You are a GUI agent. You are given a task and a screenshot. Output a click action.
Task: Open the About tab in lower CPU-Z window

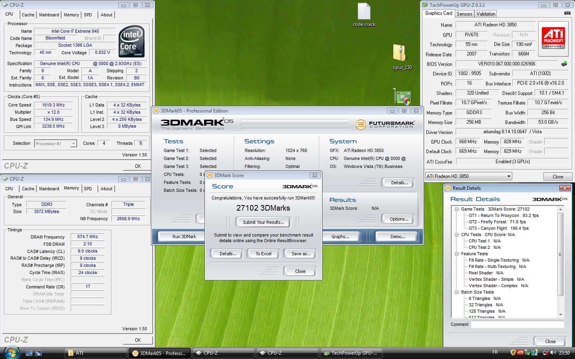click(x=106, y=189)
